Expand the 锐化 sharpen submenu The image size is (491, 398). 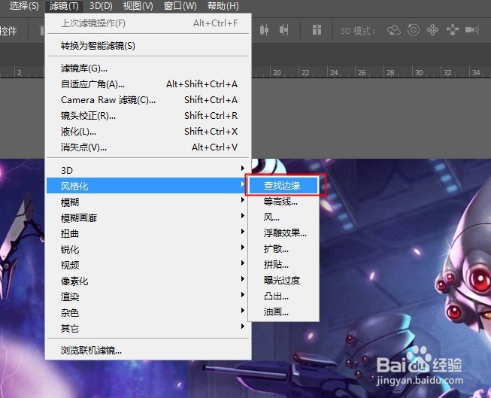(148, 250)
